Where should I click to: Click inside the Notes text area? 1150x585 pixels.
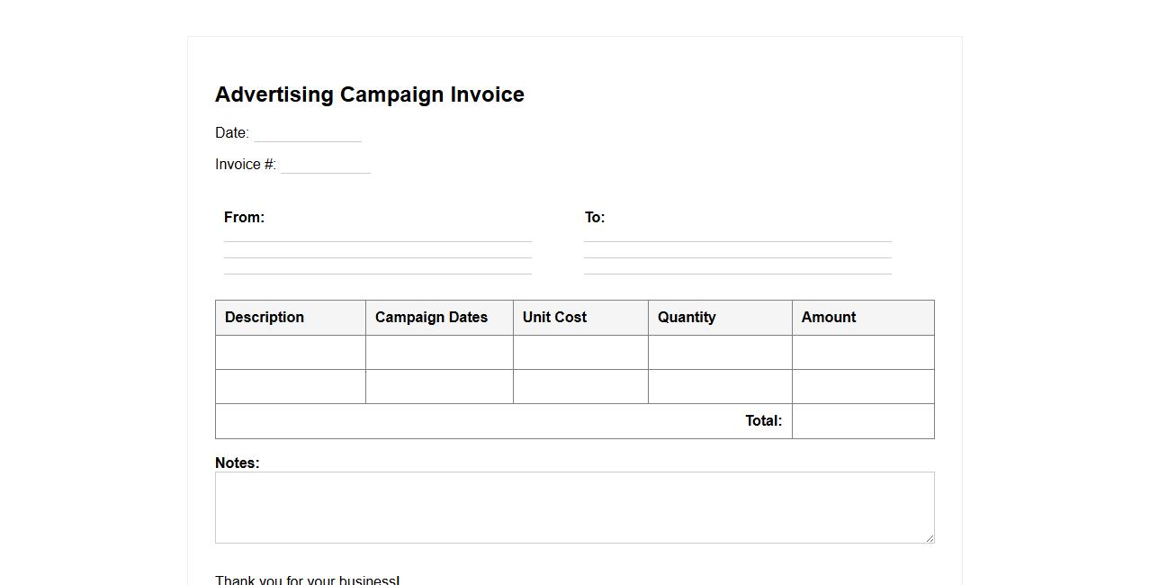pyautogui.click(x=574, y=508)
